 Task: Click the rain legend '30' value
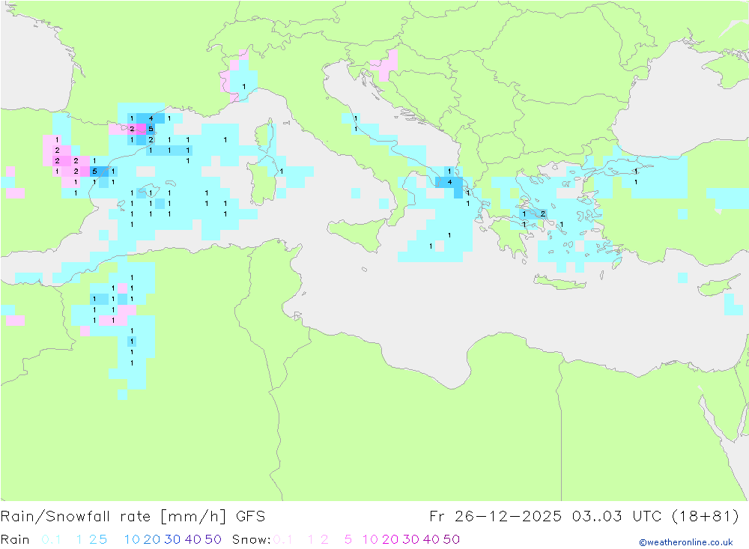pyautogui.click(x=172, y=539)
